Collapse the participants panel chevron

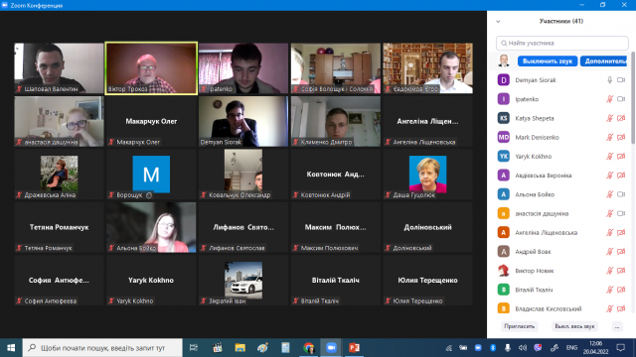pos(498,22)
